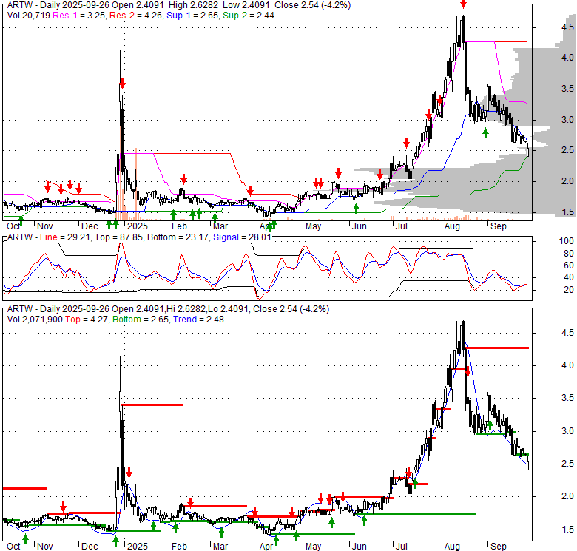This screenshot has height=551, width=577.
Task: Select the Trend = 2.48 label
Action: point(198,320)
